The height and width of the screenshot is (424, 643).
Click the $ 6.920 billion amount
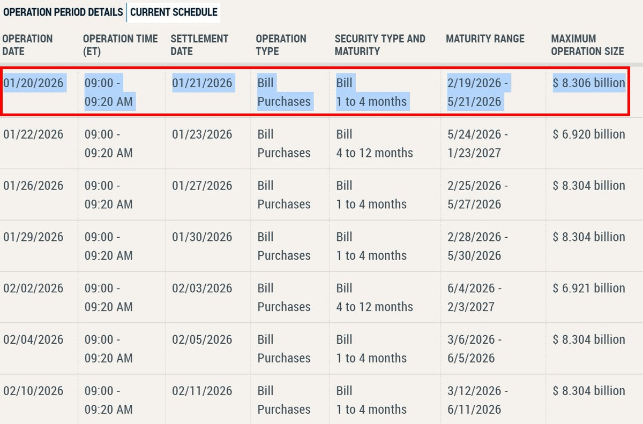[589, 134]
